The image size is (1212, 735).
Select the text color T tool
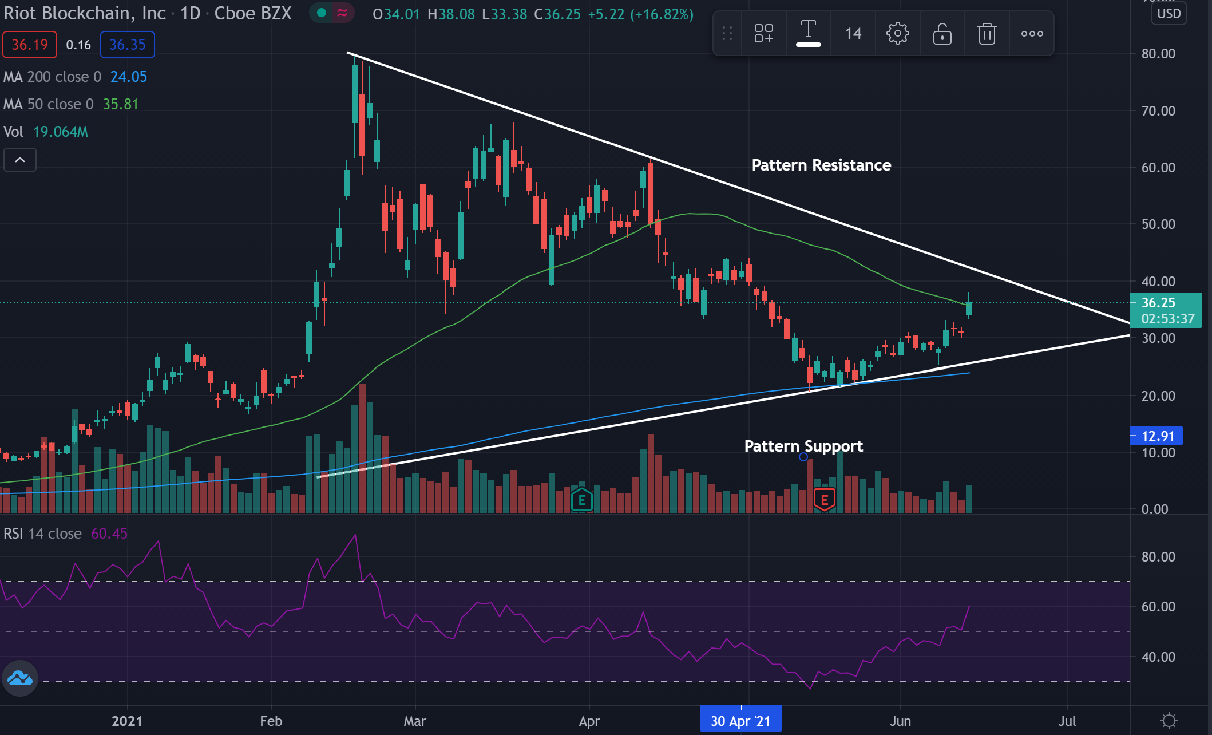coord(808,33)
